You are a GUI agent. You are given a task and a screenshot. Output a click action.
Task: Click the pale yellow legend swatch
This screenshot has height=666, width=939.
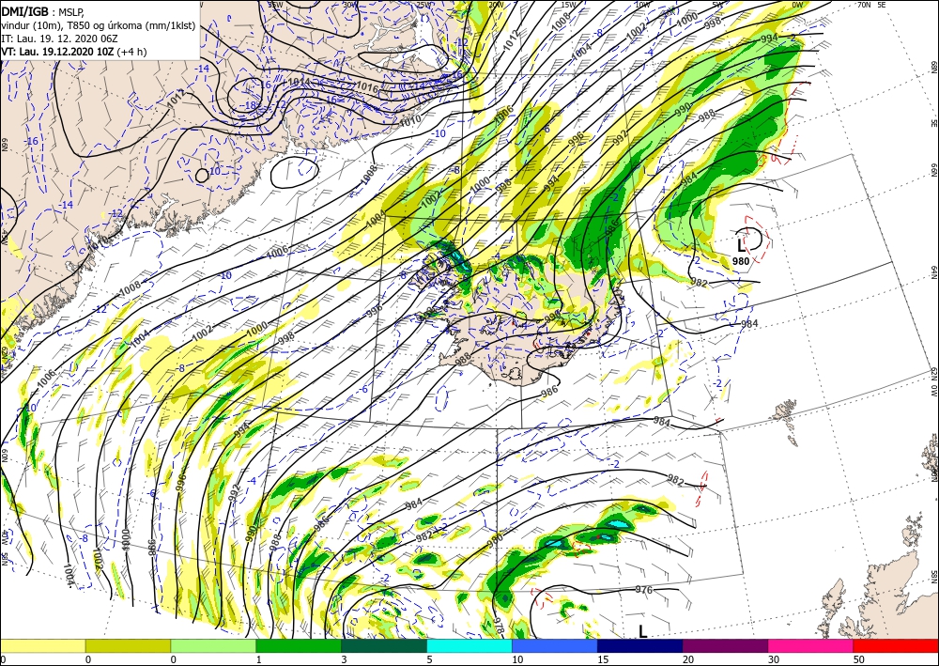[x=42, y=645]
